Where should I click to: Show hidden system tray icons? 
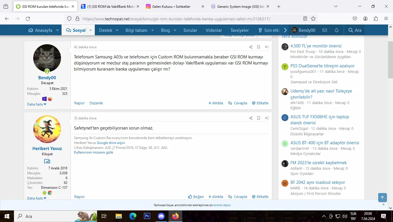tap(324, 216)
